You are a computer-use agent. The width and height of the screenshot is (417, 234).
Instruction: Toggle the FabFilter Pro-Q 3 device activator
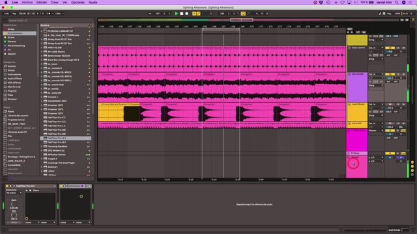7,186
